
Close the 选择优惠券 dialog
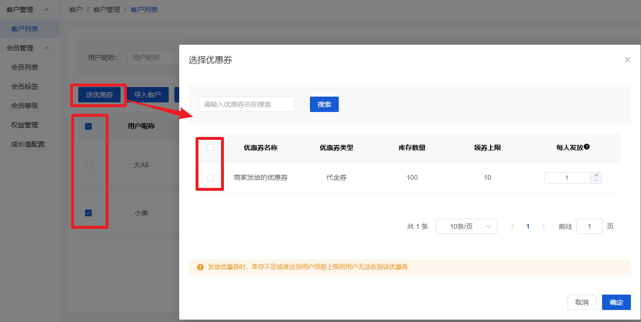[x=627, y=60]
